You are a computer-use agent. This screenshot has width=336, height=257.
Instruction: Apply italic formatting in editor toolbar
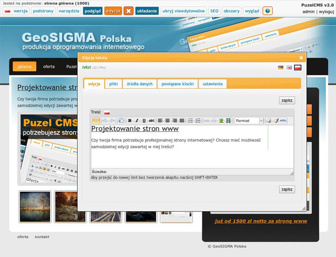[x=137, y=121]
